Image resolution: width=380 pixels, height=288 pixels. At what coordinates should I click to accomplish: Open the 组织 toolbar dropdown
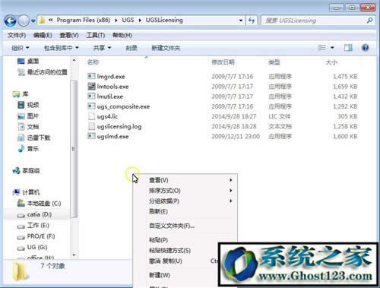[21, 48]
